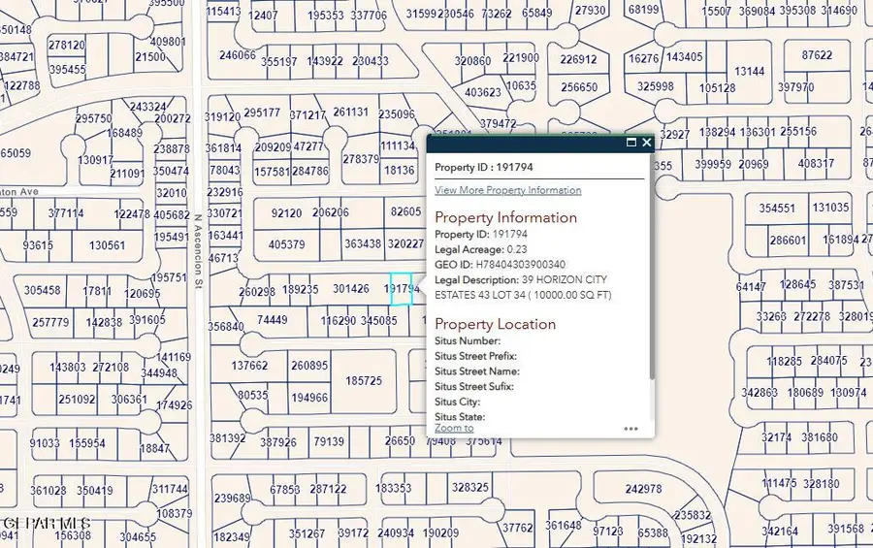Select parcel 185725 on the map
Screen dimensions: 873x548
364,381
